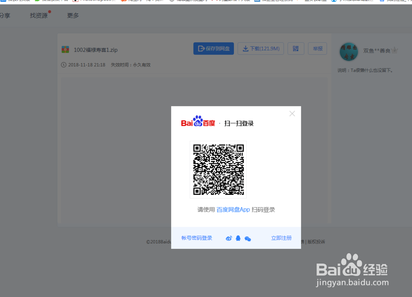This screenshot has height=297, width=412.
Task: Click the 下载(121.9M) download button
Action: [261, 49]
